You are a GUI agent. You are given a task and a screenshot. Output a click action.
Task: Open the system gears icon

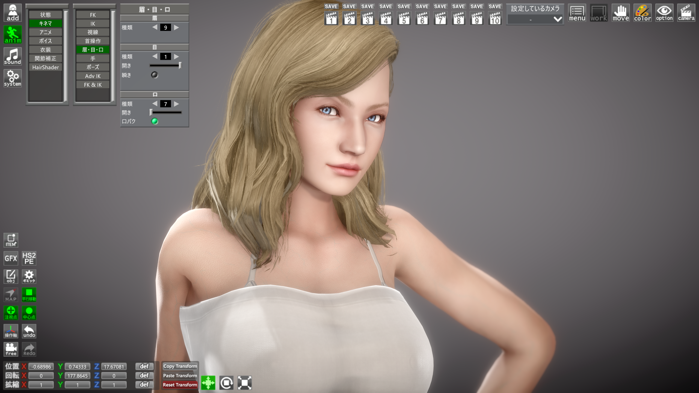(x=13, y=78)
